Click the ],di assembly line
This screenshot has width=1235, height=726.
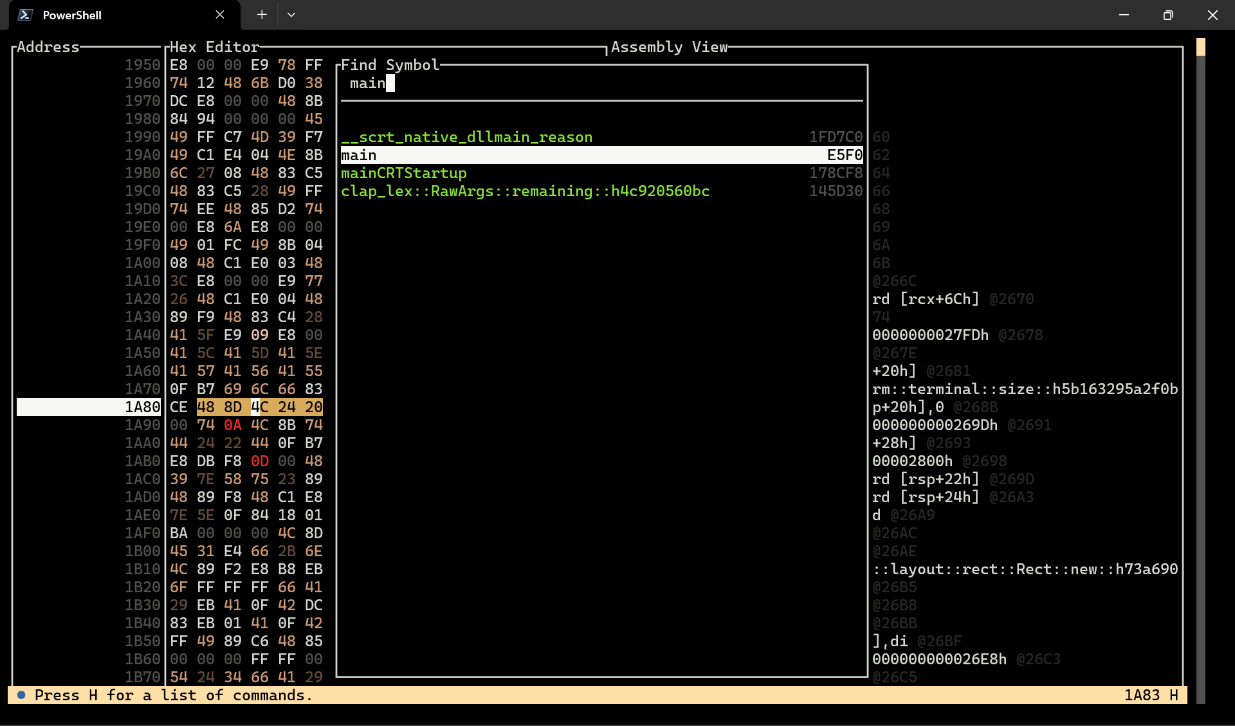click(890, 641)
